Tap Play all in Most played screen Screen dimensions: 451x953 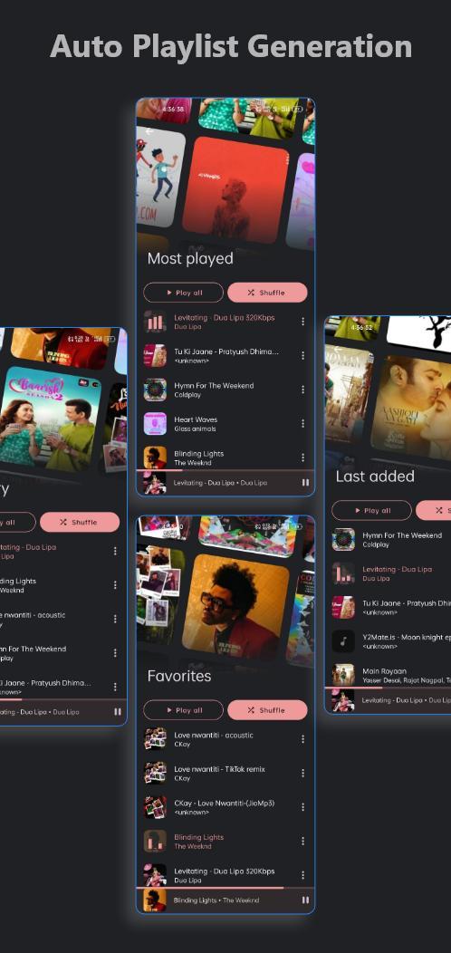[184, 293]
